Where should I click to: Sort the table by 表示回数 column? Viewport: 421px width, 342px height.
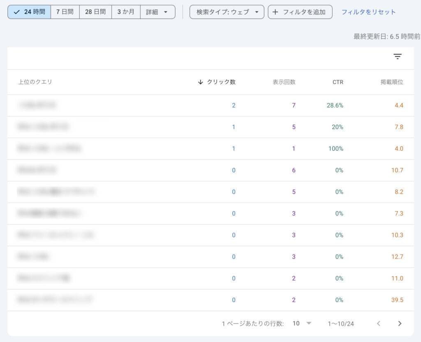pyautogui.click(x=284, y=82)
